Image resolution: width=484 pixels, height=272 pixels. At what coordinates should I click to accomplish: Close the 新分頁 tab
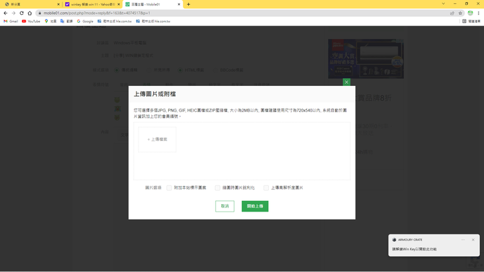pos(58,4)
